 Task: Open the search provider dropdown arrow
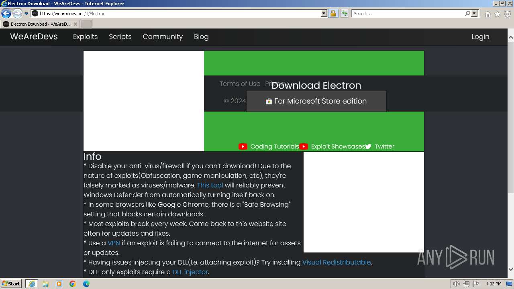pyautogui.click(x=474, y=14)
